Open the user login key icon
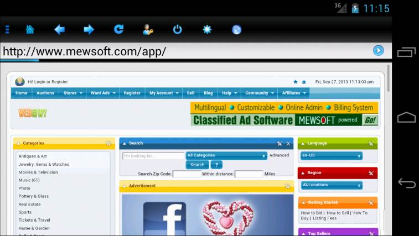The image size is (419, 236). 148,30
